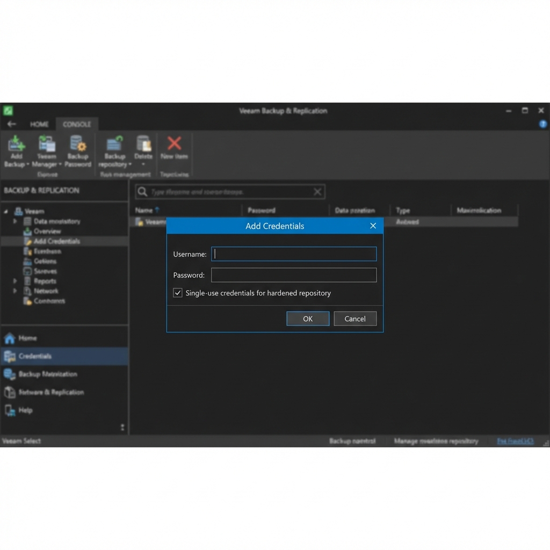The width and height of the screenshot is (550, 550).
Task: Switch to the HOME ribbon tab
Action: pos(39,124)
